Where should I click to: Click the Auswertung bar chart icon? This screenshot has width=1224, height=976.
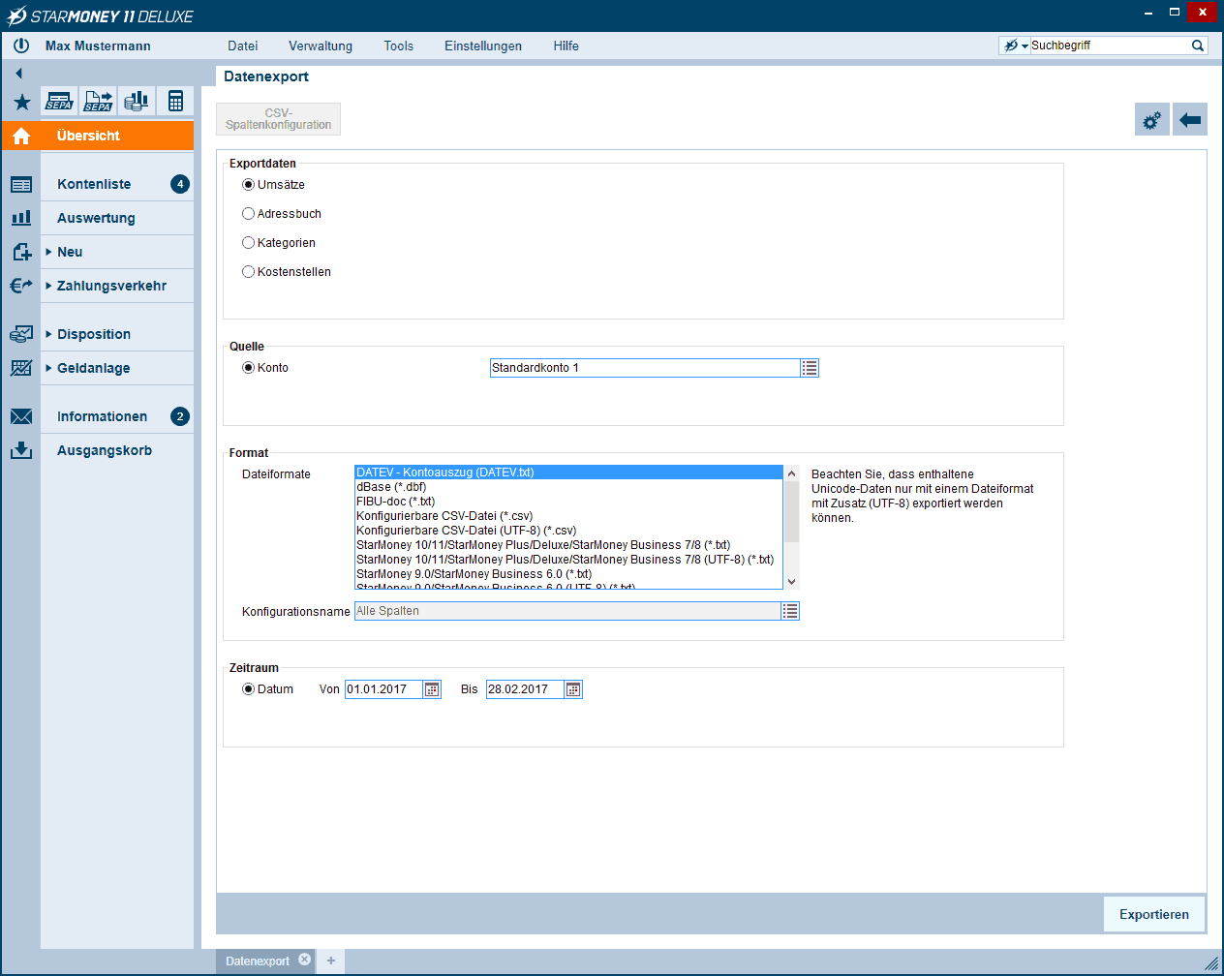coord(21,218)
